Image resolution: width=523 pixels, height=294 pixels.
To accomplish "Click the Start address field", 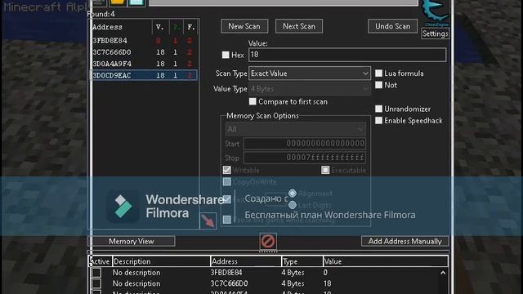I will (305, 144).
